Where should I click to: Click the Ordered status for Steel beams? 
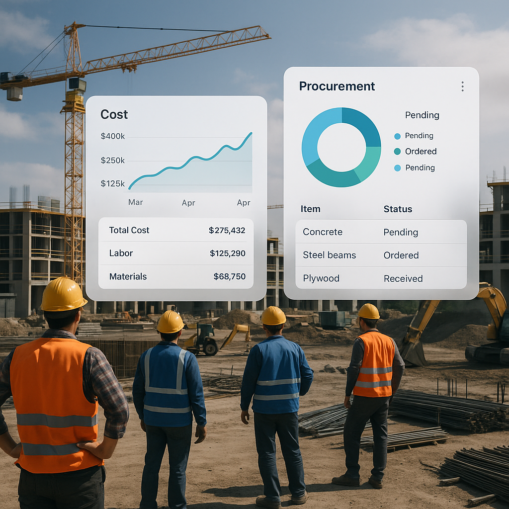coord(401,255)
